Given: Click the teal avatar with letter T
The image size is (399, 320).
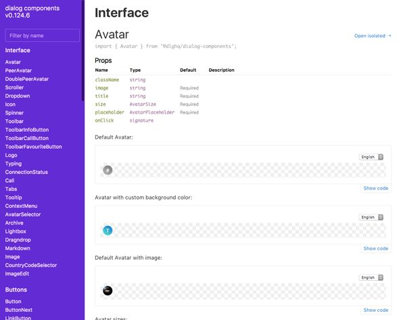Looking at the screenshot, I should pyautogui.click(x=108, y=231).
